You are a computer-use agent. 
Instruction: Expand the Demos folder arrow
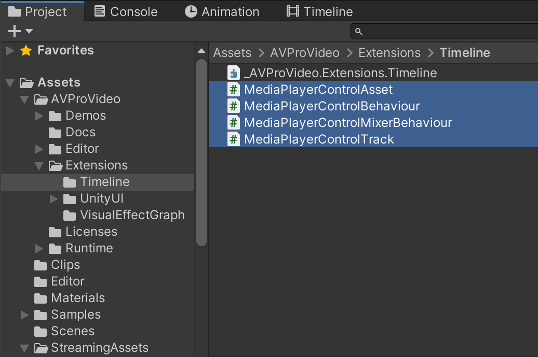[39, 116]
